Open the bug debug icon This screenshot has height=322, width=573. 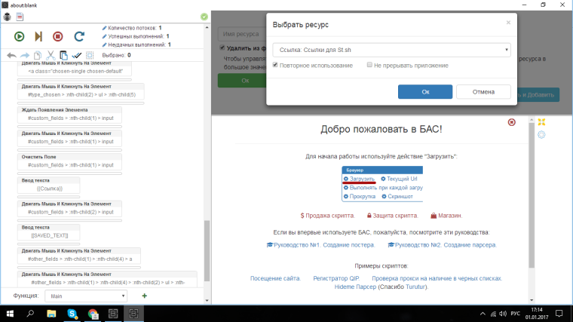click(x=7, y=16)
